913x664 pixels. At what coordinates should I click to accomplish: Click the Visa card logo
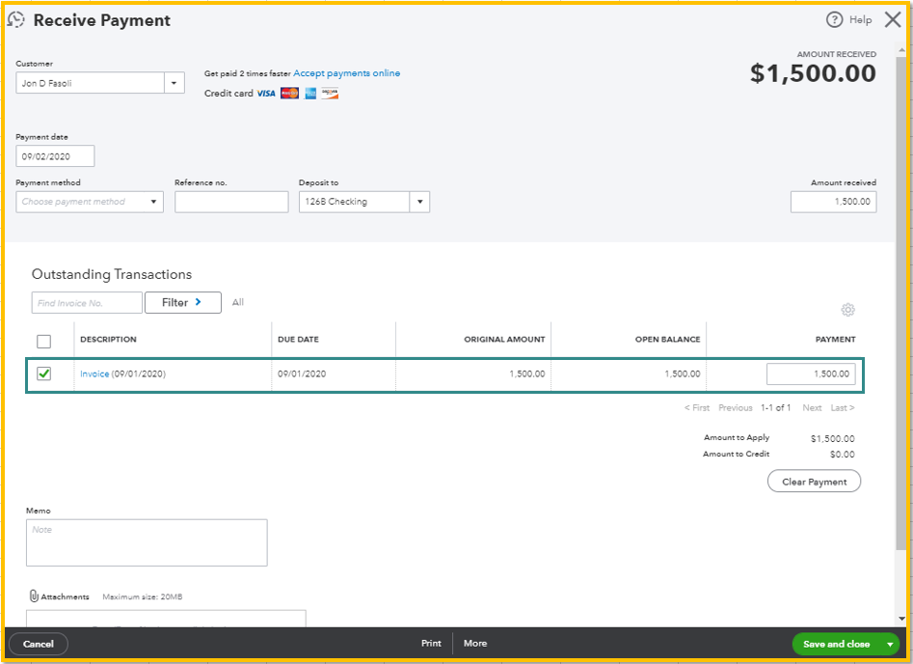266,94
